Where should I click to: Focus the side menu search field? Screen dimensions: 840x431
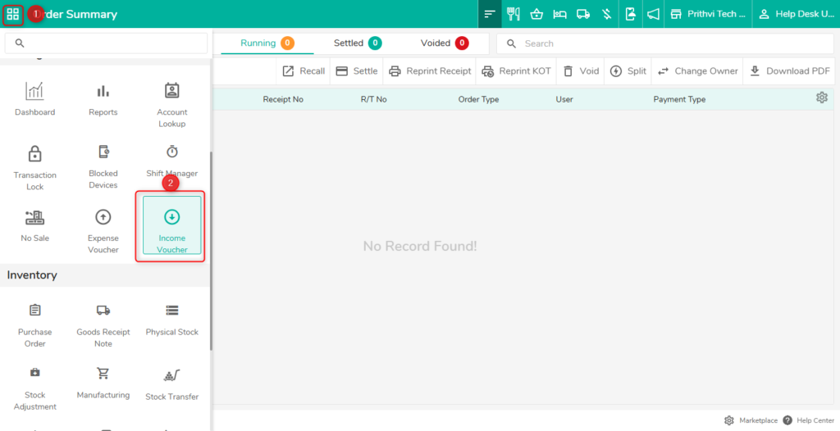click(106, 43)
